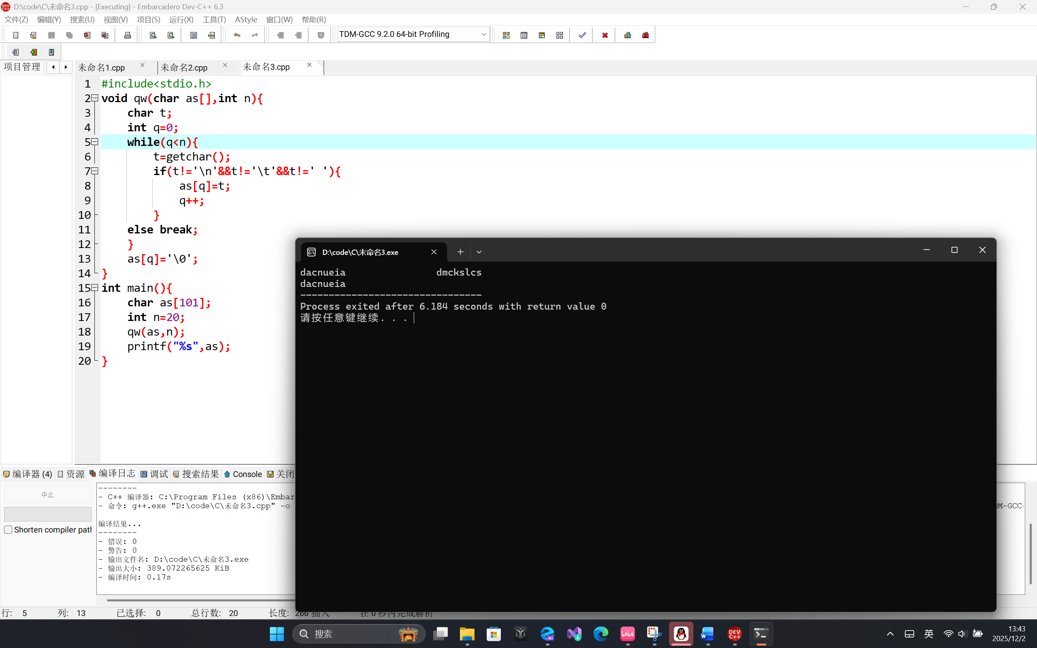Click the Compile four-squares toolbar icon
The image size is (1037, 648).
coord(506,35)
